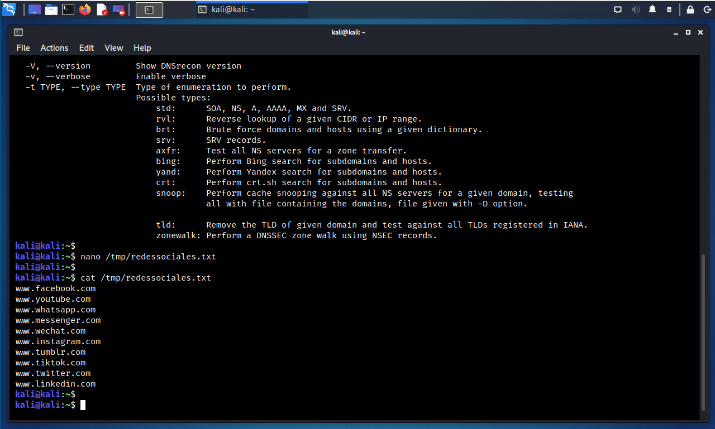The image size is (715, 429).
Task: Lock the screen with padlock icon
Action: (690, 9)
